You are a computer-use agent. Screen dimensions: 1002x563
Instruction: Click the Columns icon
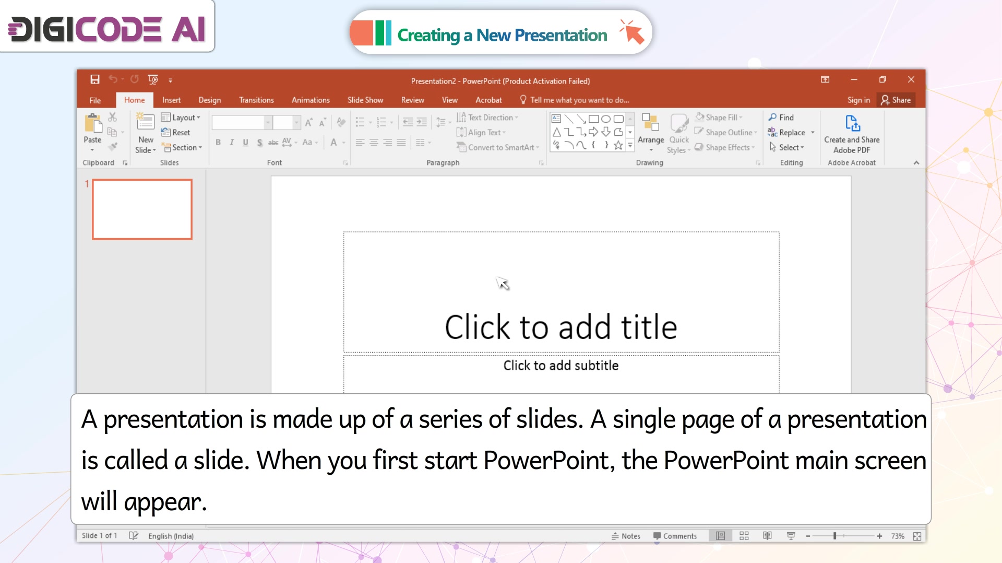point(421,143)
